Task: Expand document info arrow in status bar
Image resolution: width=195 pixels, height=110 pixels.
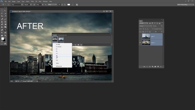Action: 37,81
